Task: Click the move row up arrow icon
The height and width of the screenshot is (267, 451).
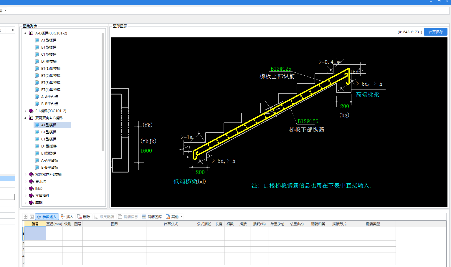Action: (26, 217)
